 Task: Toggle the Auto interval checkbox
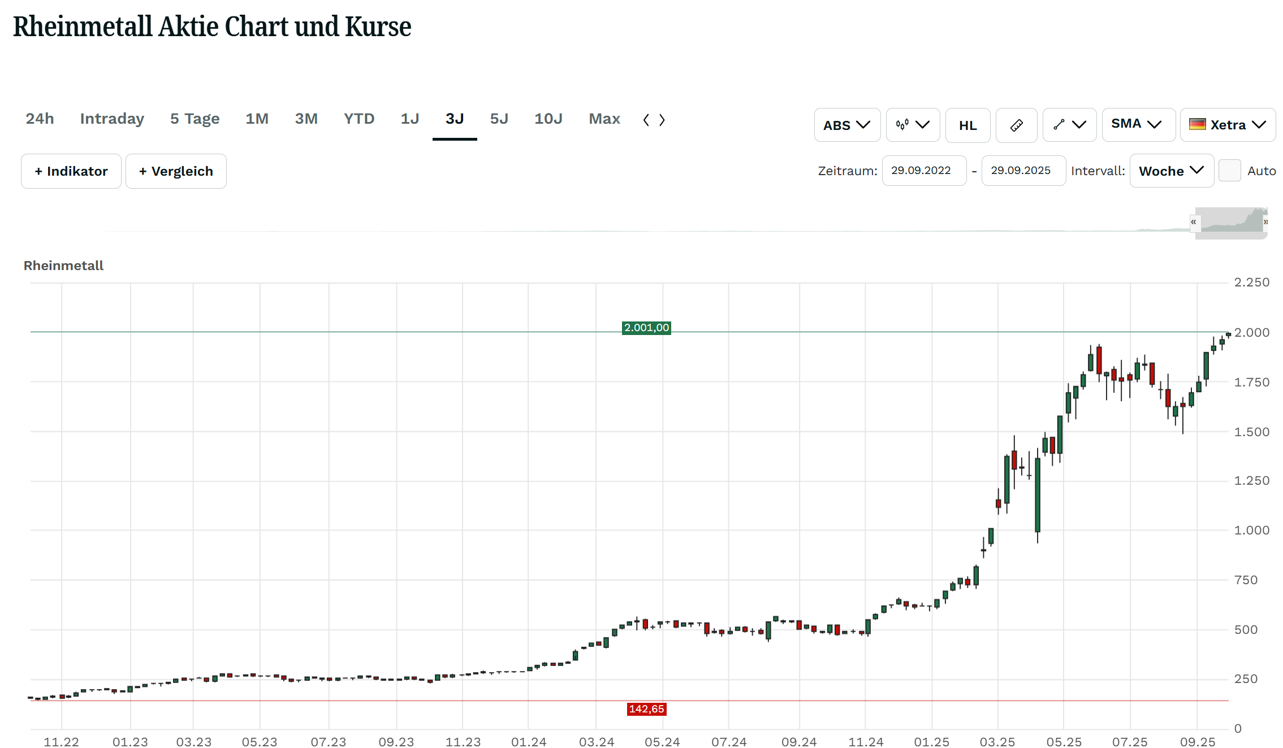(x=1229, y=171)
